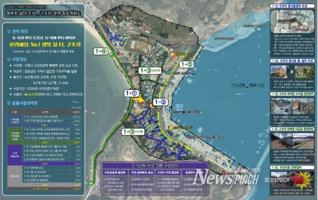Click 2. S/W 프로그램 구성(안) header bar

pyautogui.click(x=155, y=165)
